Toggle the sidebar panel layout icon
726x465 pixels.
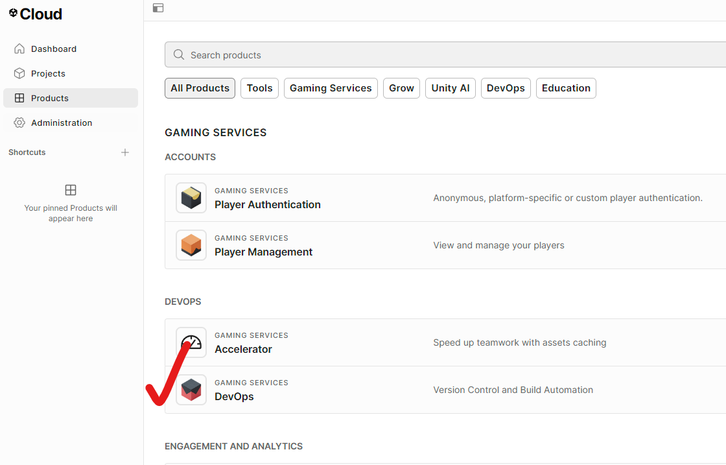point(158,8)
